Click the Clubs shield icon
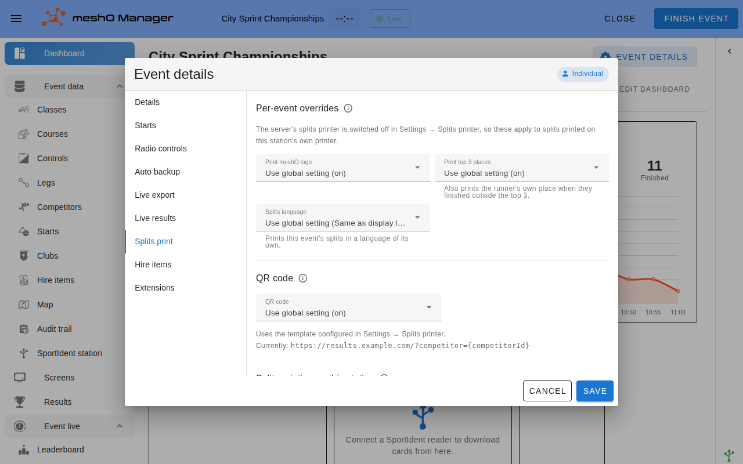The height and width of the screenshot is (464, 743). pyautogui.click(x=24, y=256)
